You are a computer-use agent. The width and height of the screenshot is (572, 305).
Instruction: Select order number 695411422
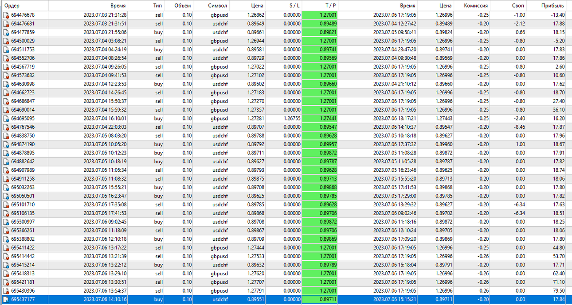coord(23,248)
